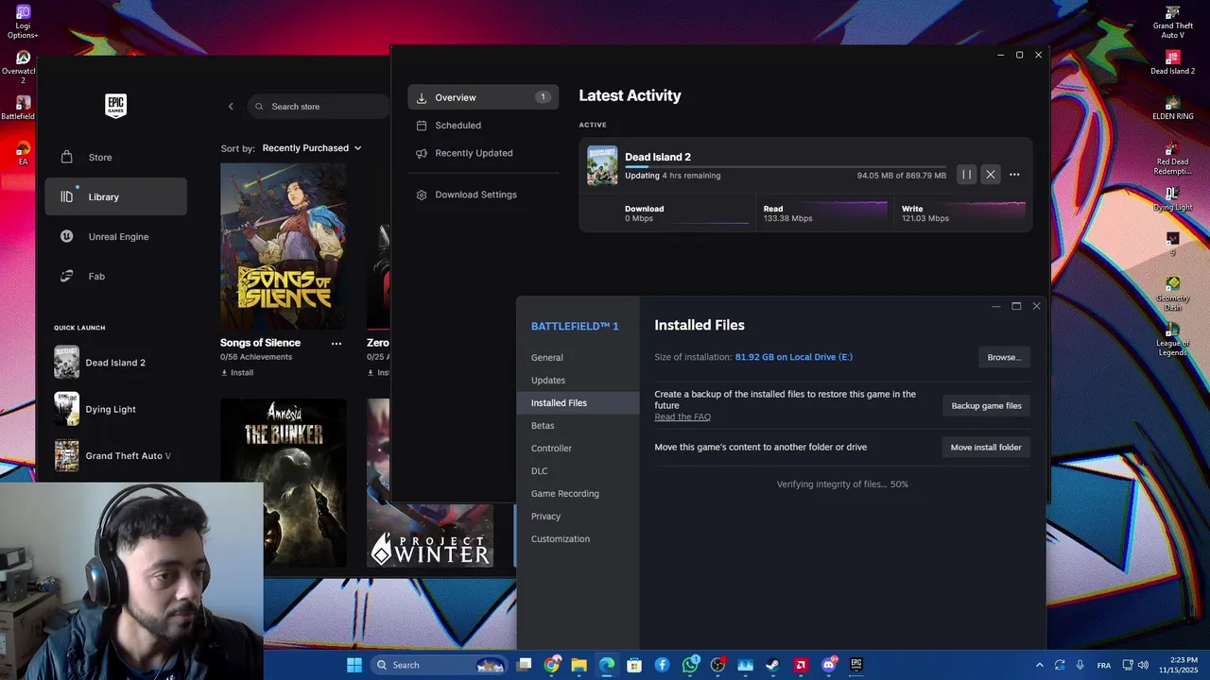The height and width of the screenshot is (680, 1210).
Task: Open Updates in Battlefield 1 properties
Action: click(579, 381)
